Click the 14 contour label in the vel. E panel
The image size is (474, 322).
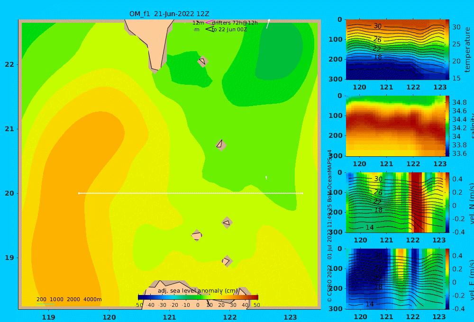pyautogui.click(x=370, y=304)
